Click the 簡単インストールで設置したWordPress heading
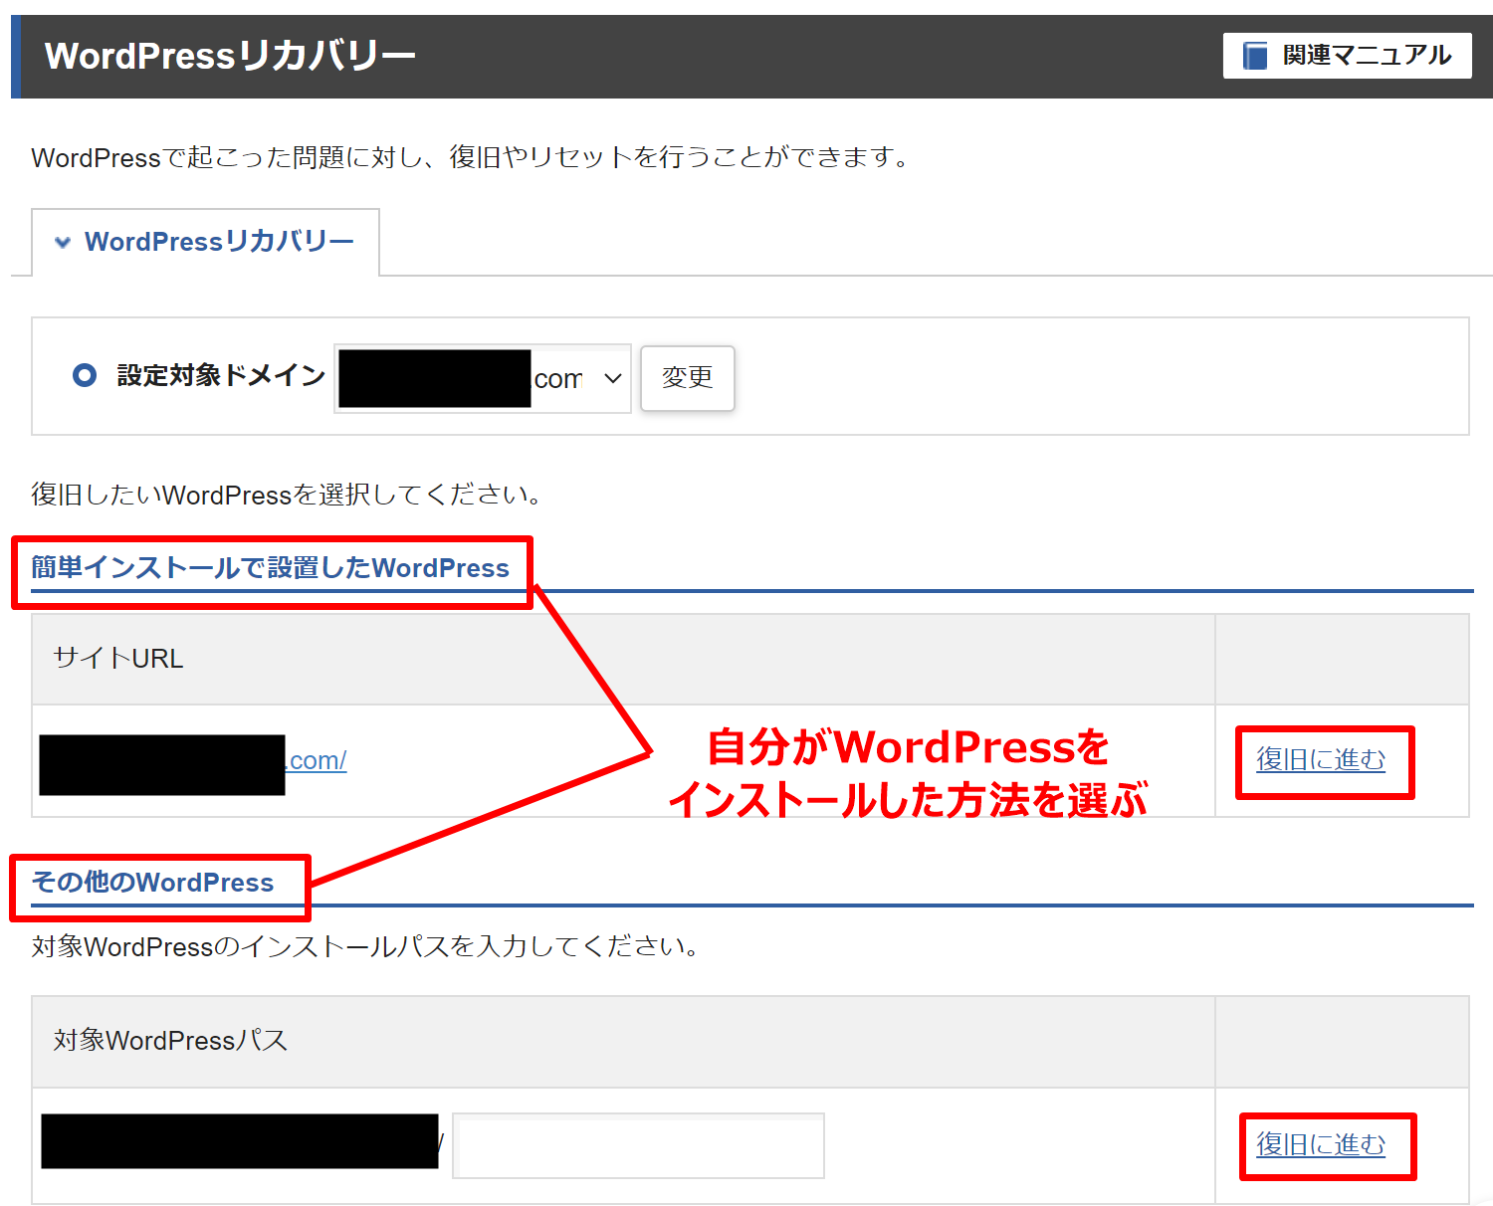Screen dimensions: 1493x1206 tap(270, 568)
